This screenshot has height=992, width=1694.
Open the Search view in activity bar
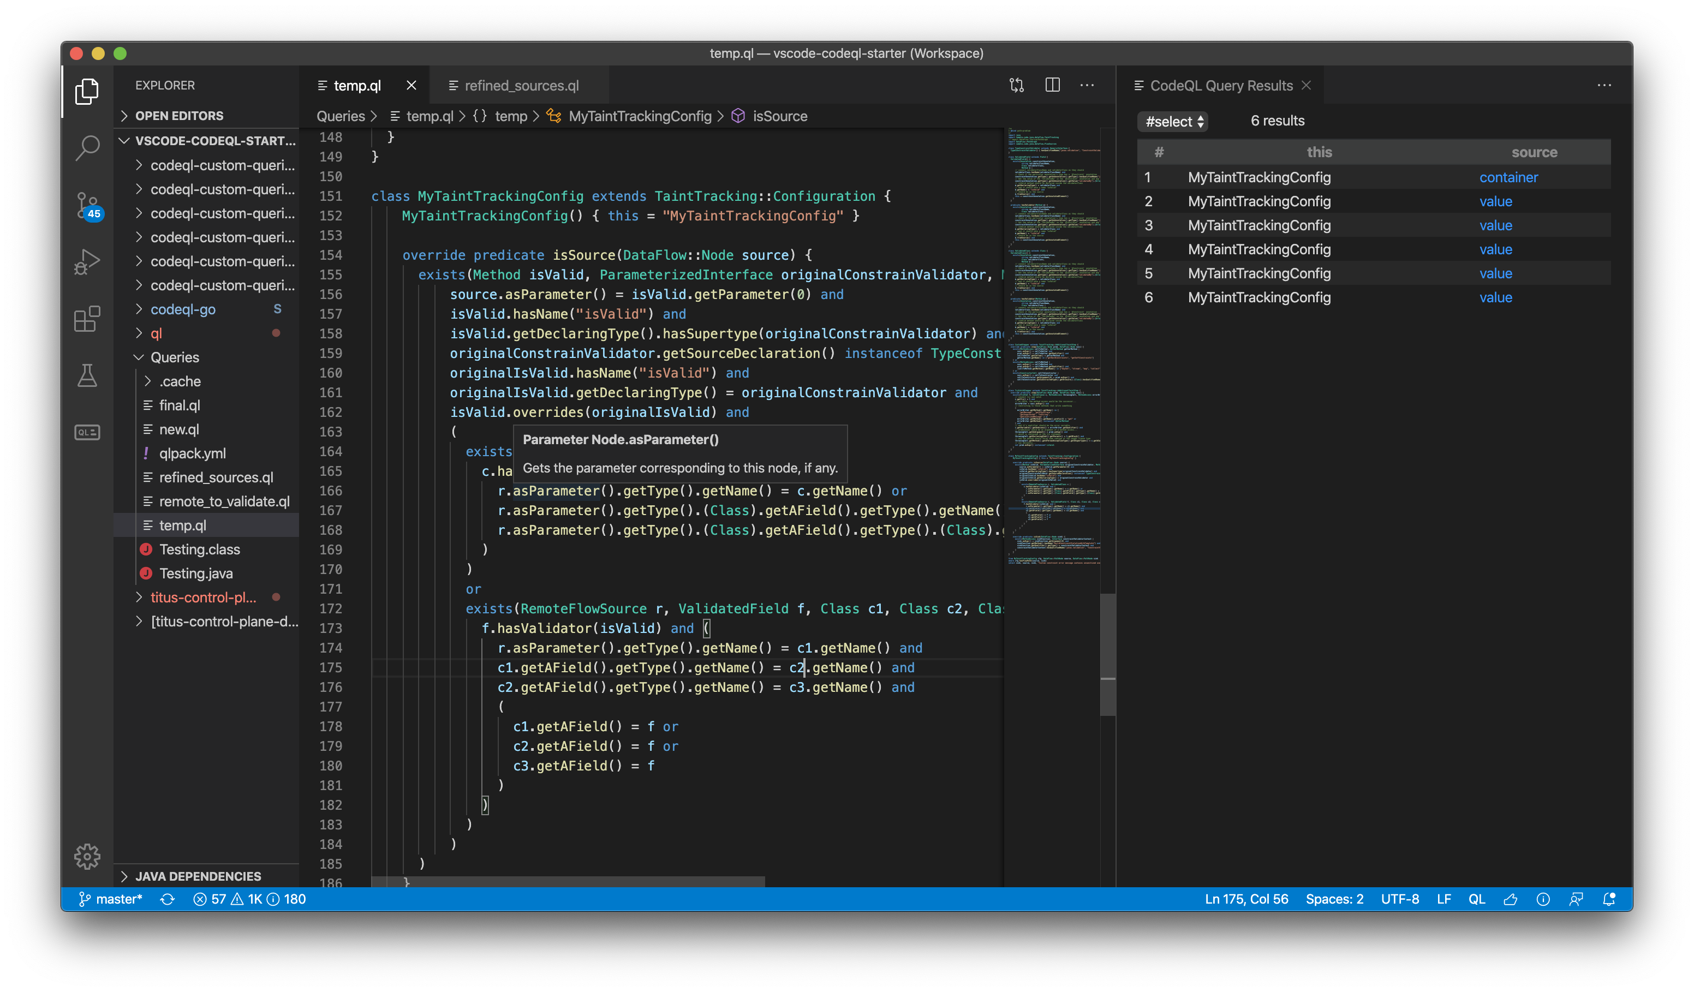[87, 147]
